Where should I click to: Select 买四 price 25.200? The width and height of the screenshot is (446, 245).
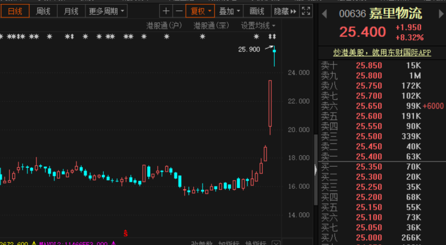[369, 197]
